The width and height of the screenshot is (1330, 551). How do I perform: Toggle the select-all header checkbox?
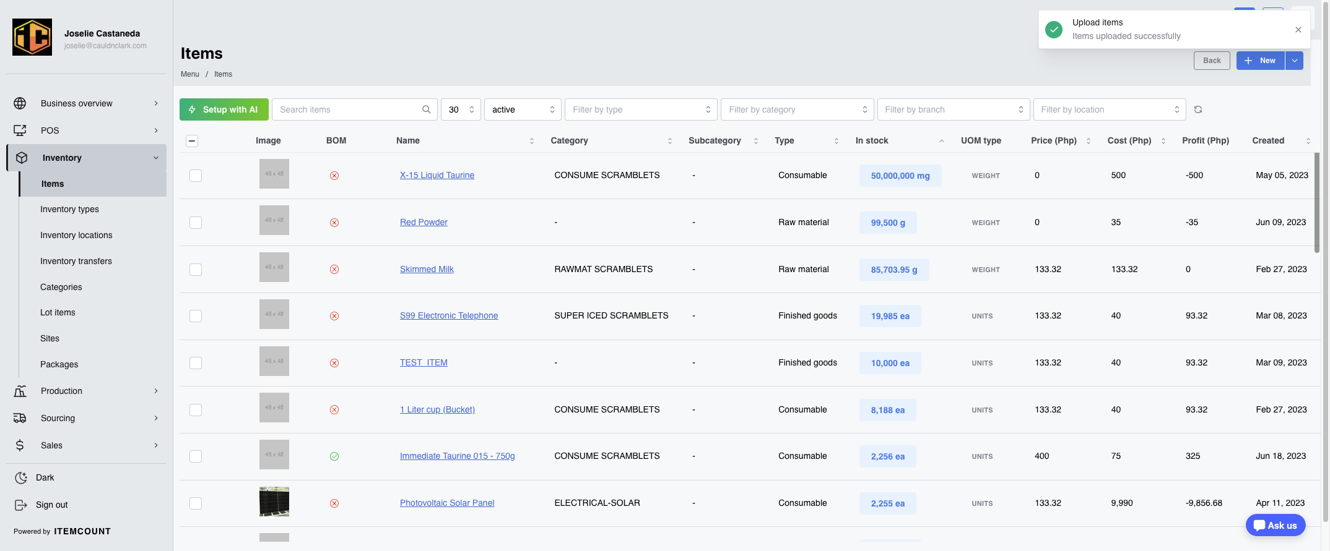pyautogui.click(x=192, y=141)
